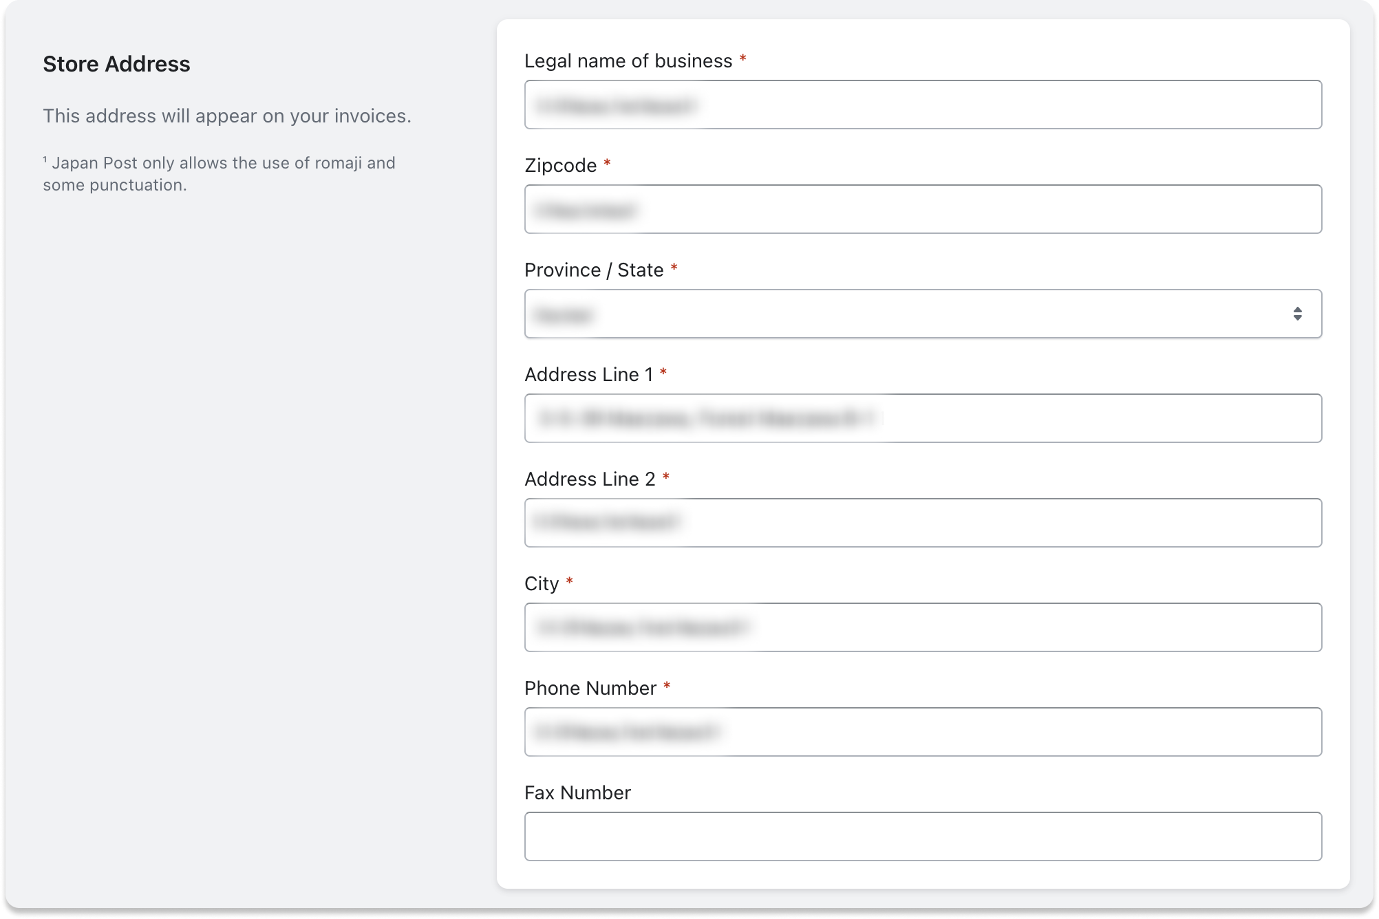1379x919 pixels.
Task: Select the City input field
Action: [922, 627]
